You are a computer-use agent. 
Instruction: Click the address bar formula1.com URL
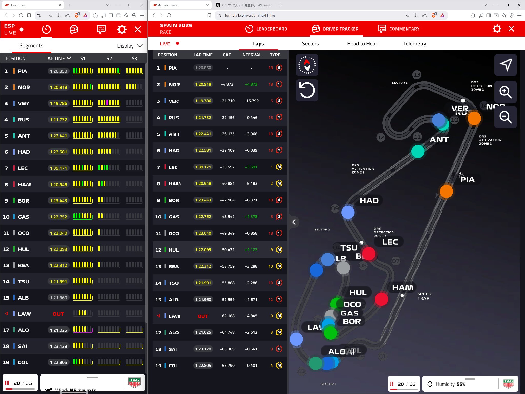tap(250, 15)
